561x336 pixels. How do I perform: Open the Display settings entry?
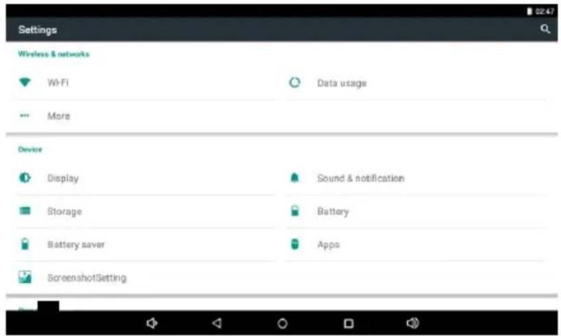coord(146,178)
